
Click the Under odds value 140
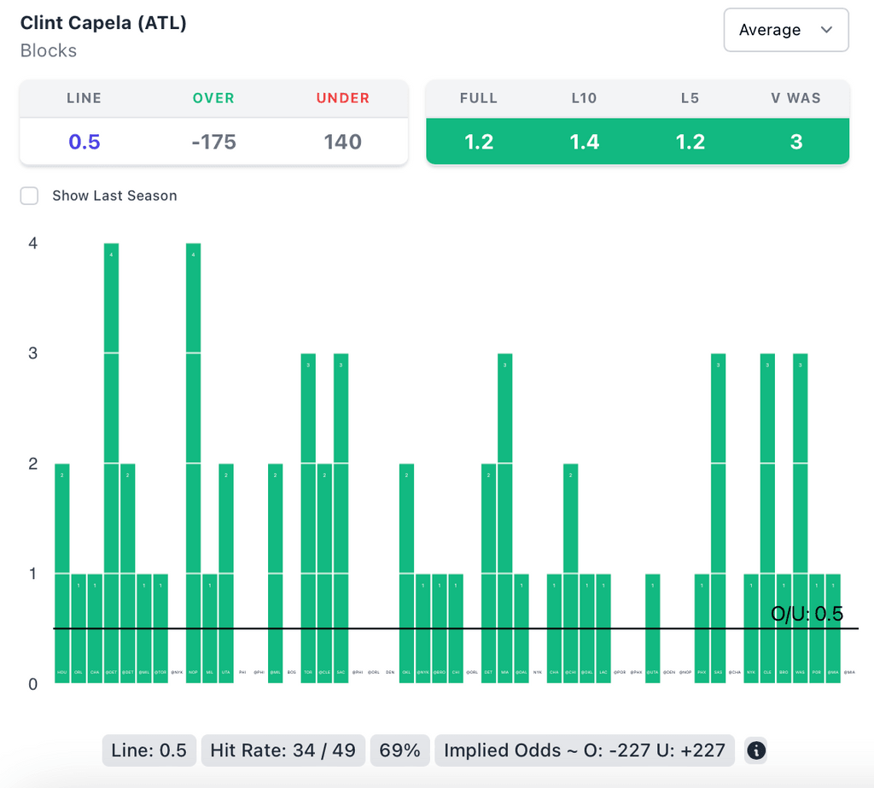coord(342,142)
